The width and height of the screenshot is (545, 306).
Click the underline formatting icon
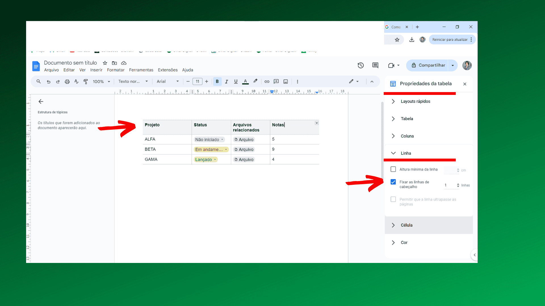click(235, 81)
